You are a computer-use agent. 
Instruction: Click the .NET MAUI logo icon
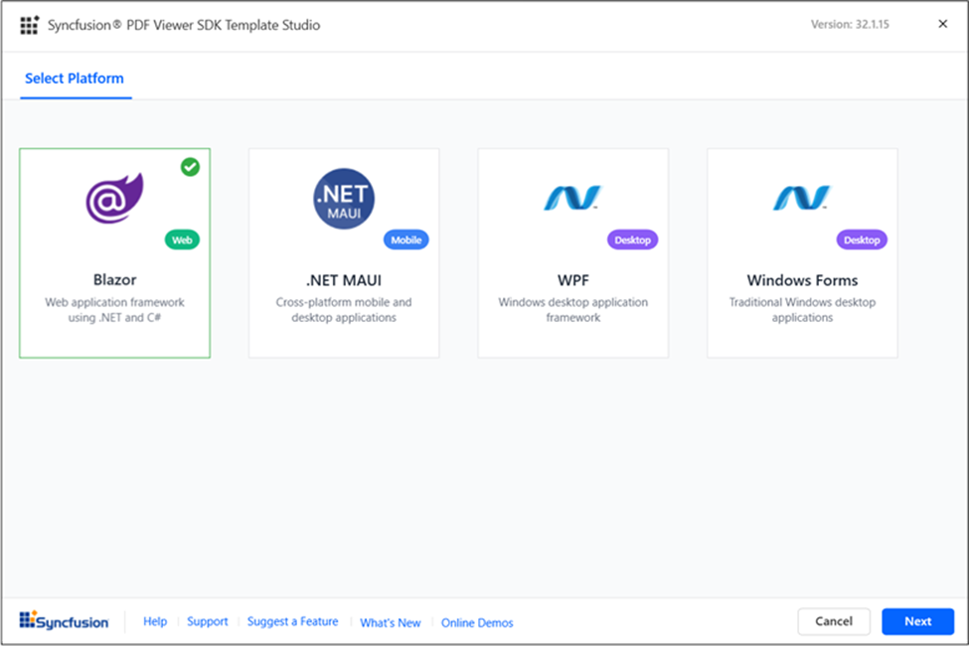pos(343,197)
